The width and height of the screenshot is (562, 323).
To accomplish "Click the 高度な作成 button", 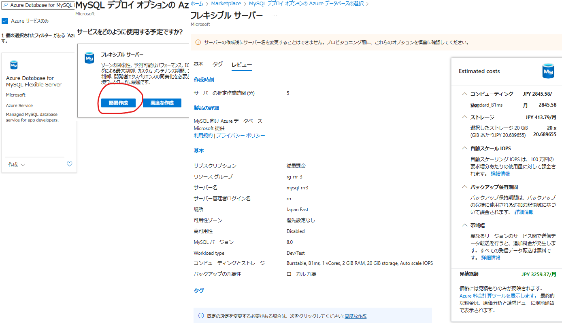I will coord(162,103).
